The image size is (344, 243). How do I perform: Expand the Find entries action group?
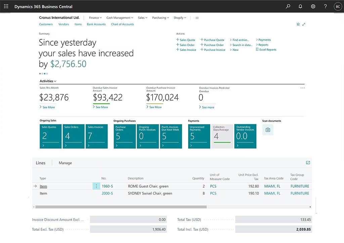click(x=240, y=40)
